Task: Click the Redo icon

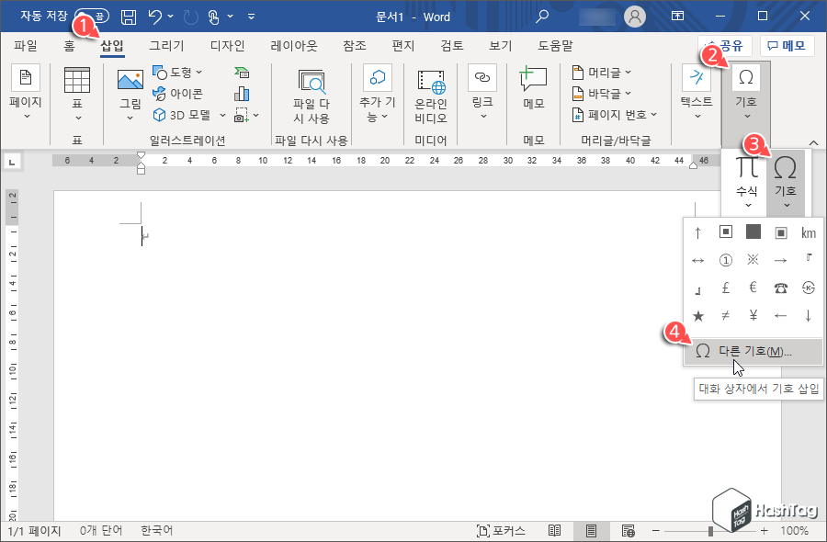Action: pos(190,17)
